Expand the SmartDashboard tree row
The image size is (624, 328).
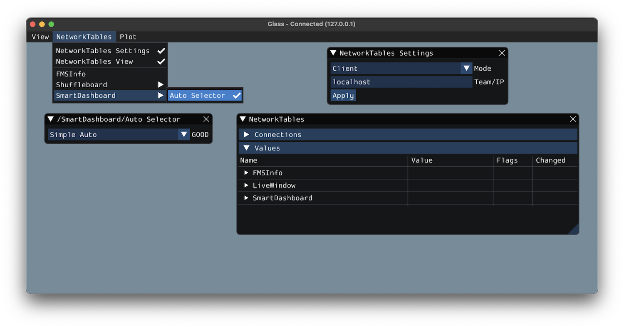click(246, 198)
